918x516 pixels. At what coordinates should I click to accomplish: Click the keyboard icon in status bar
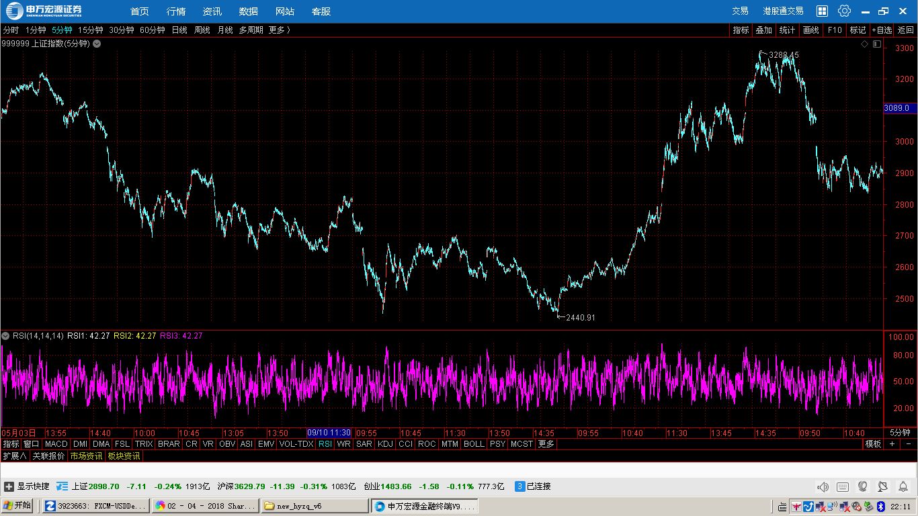point(843,486)
